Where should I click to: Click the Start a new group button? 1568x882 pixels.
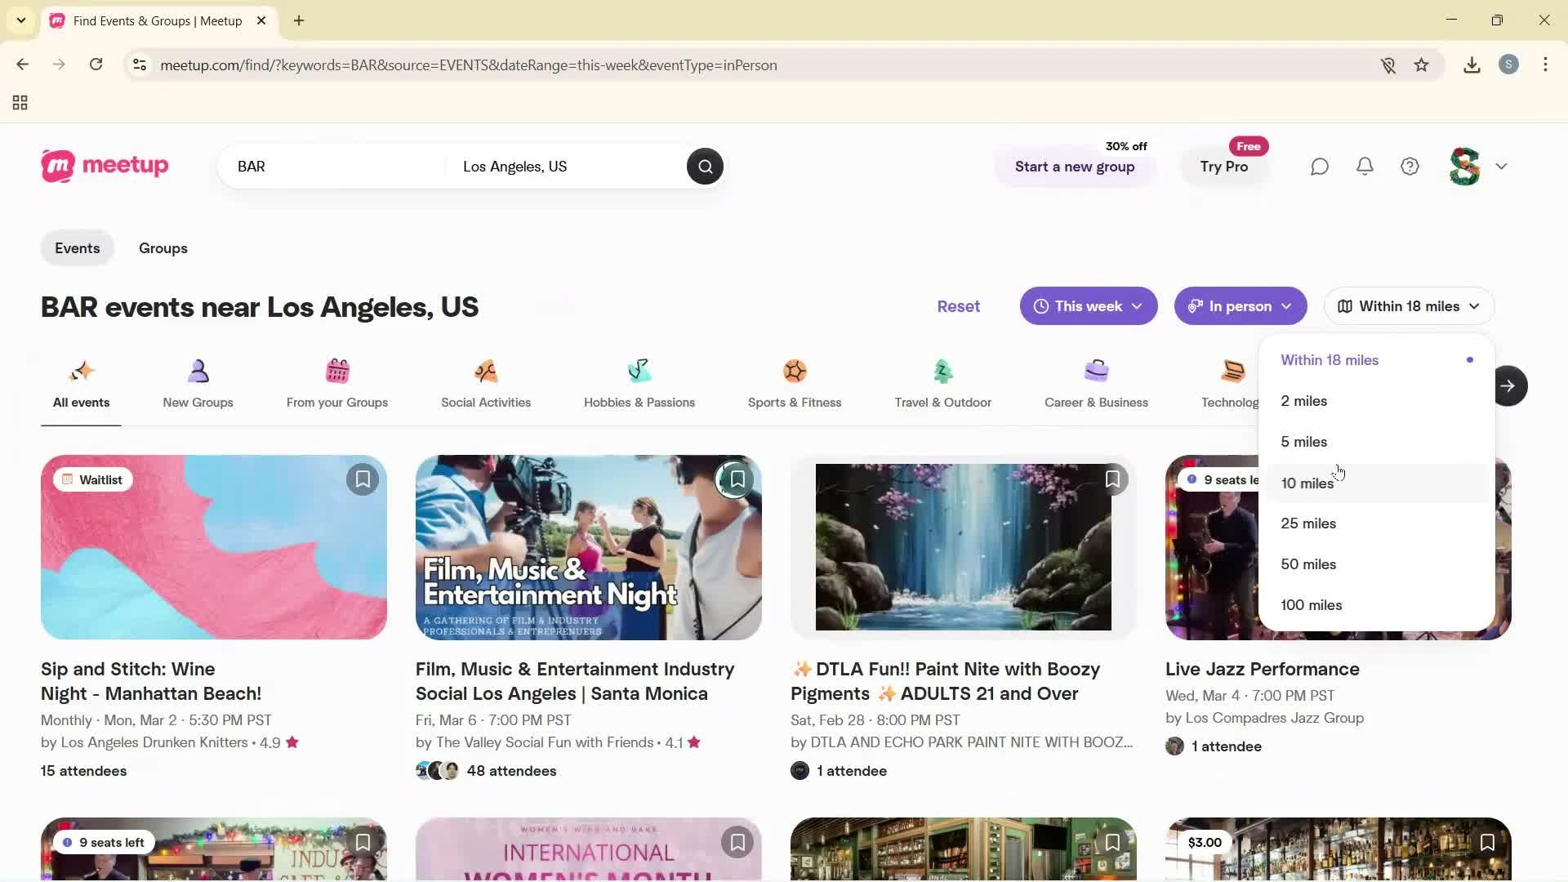point(1074,167)
